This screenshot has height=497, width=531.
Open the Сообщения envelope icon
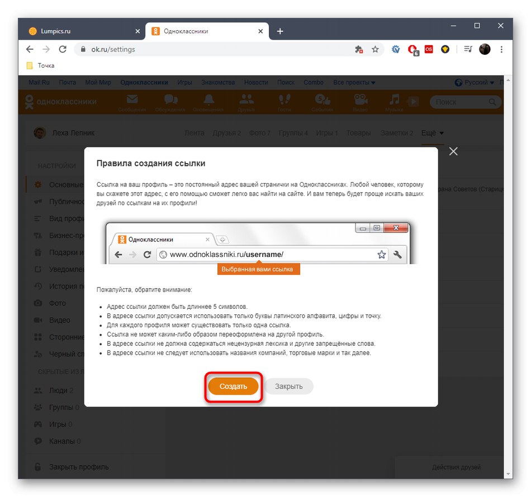click(x=132, y=101)
